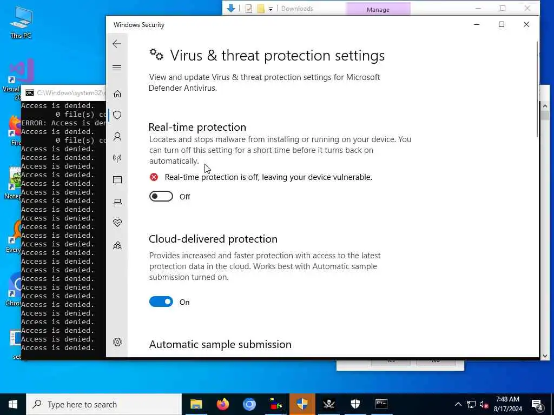Viewport: 554px width, 415px height.
Task: Click blue down-arrow icon in Downloads window
Action: 231,9
